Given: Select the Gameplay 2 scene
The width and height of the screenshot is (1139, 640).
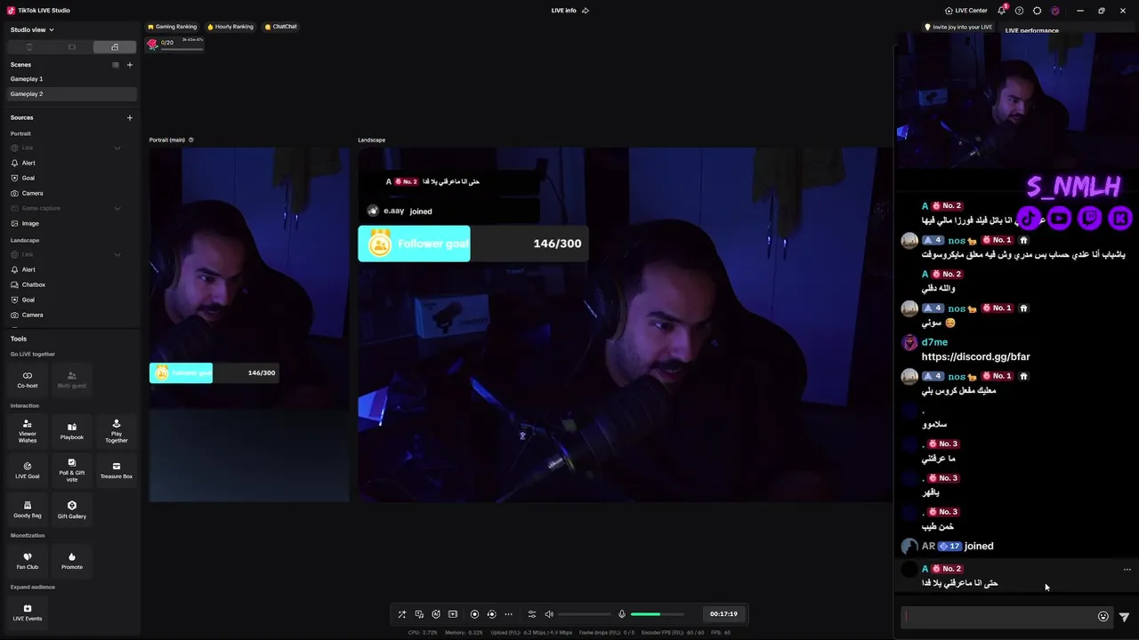Looking at the screenshot, I should (x=70, y=94).
